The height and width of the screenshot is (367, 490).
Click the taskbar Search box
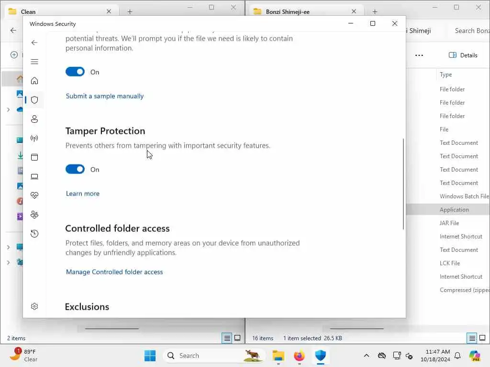214,356
